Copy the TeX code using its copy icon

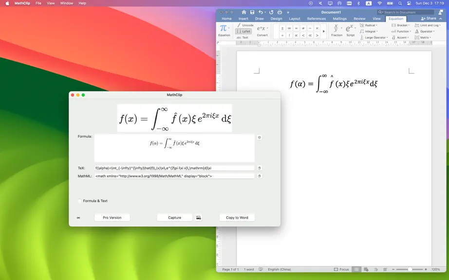pyautogui.click(x=260, y=168)
